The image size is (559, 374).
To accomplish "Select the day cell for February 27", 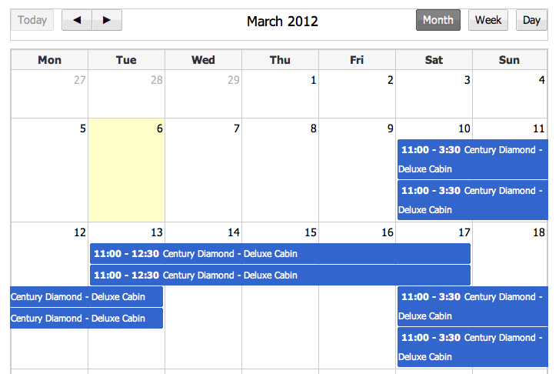I will [x=49, y=94].
